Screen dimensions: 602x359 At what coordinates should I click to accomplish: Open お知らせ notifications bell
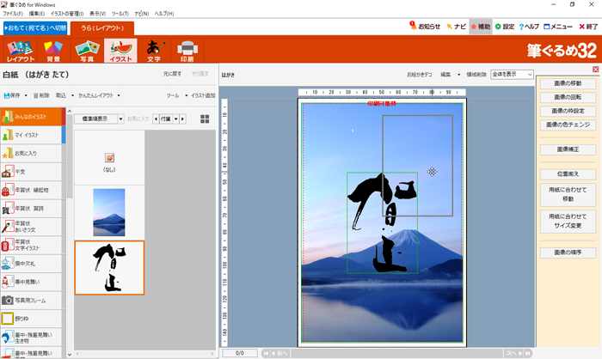click(424, 27)
